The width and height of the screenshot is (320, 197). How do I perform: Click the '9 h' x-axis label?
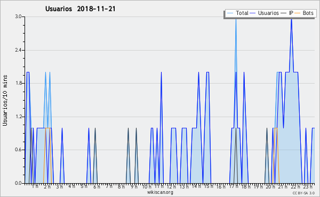(134, 186)
